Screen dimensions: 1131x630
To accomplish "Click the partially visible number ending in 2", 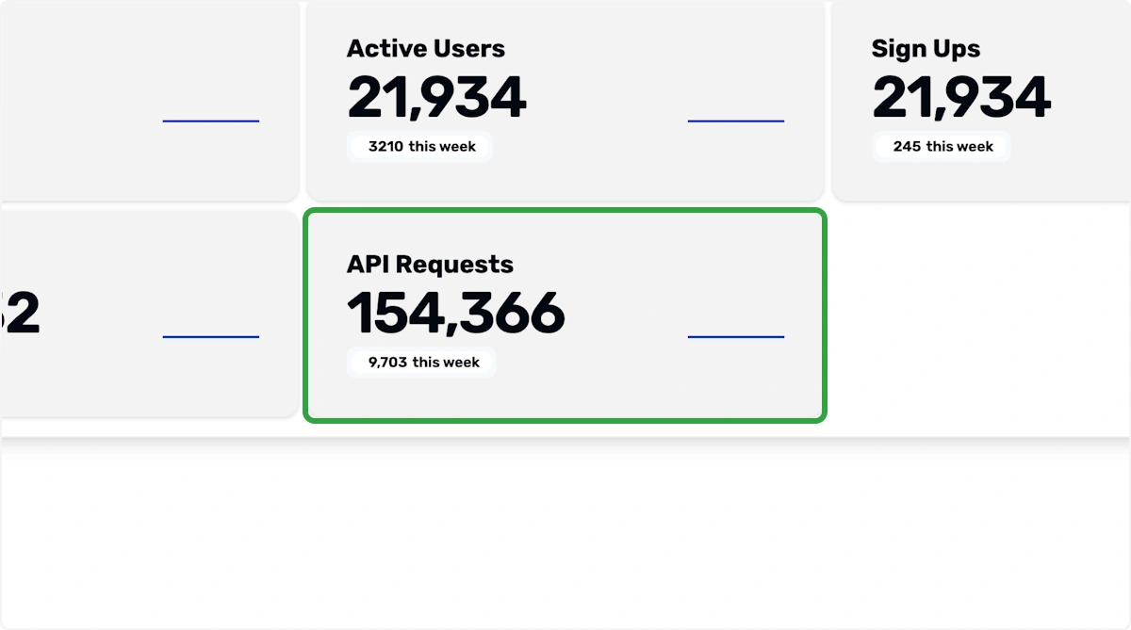I will click(20, 314).
